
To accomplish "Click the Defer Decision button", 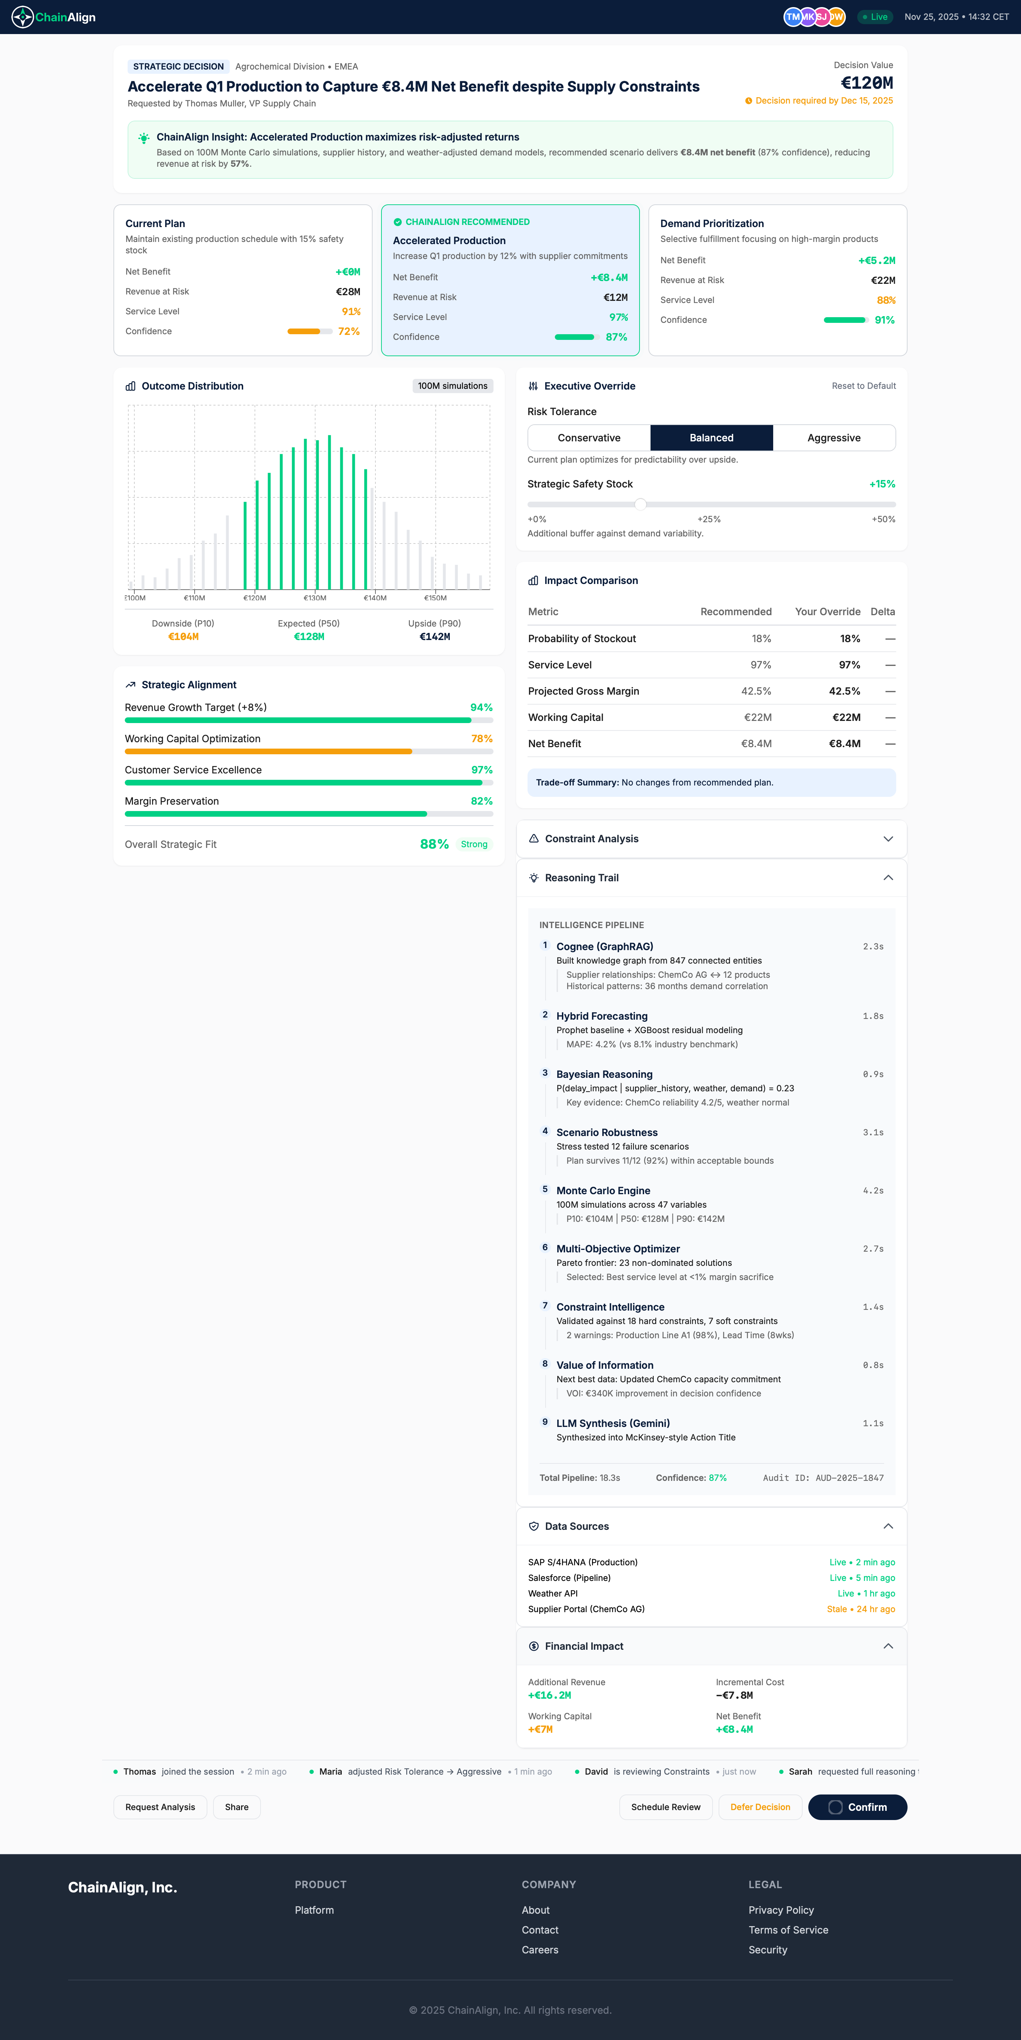I will [760, 1807].
